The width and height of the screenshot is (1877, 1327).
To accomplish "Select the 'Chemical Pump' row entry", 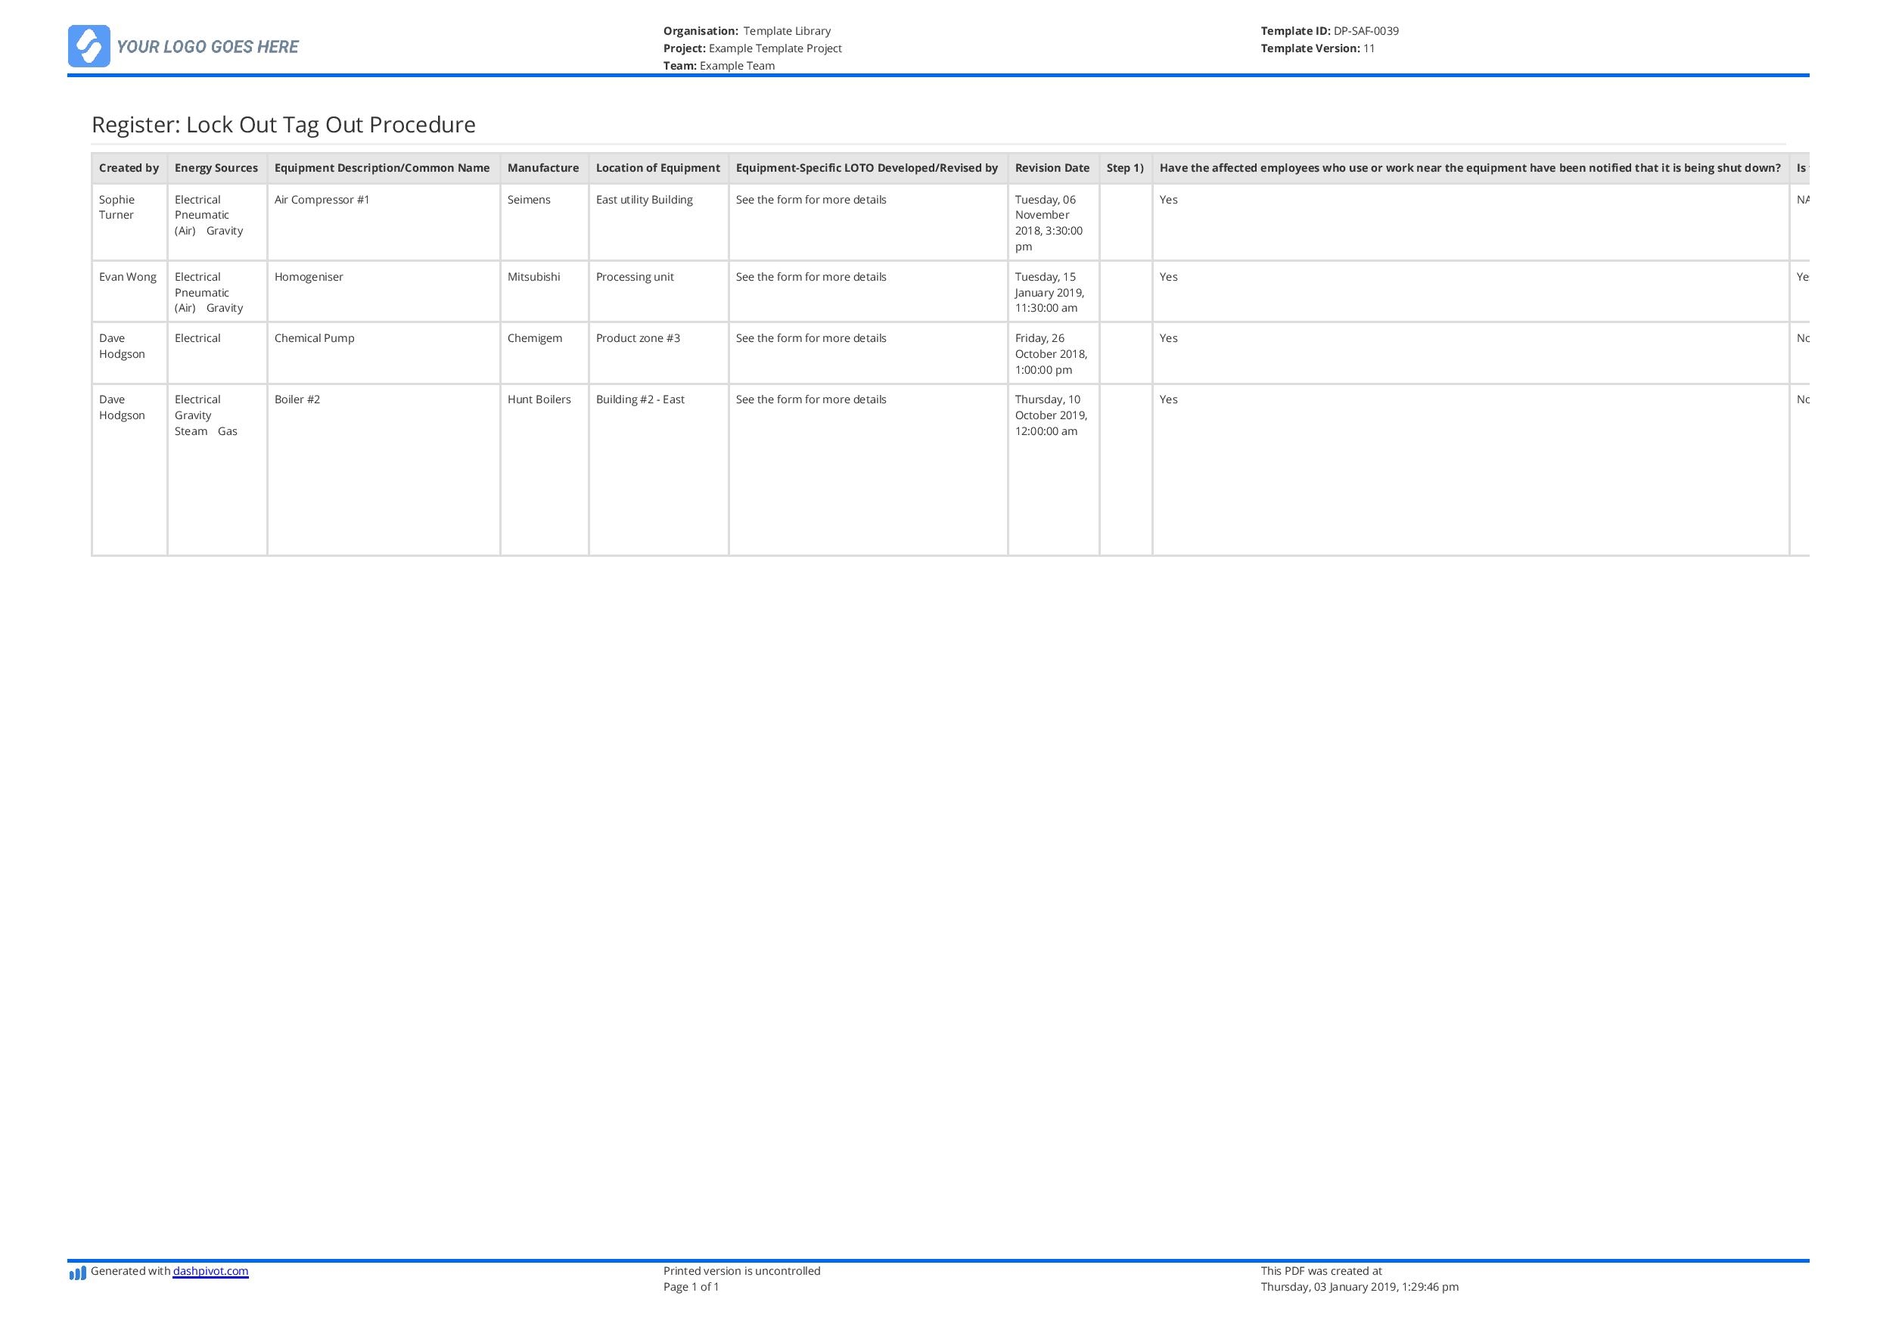I will pyautogui.click(x=314, y=338).
